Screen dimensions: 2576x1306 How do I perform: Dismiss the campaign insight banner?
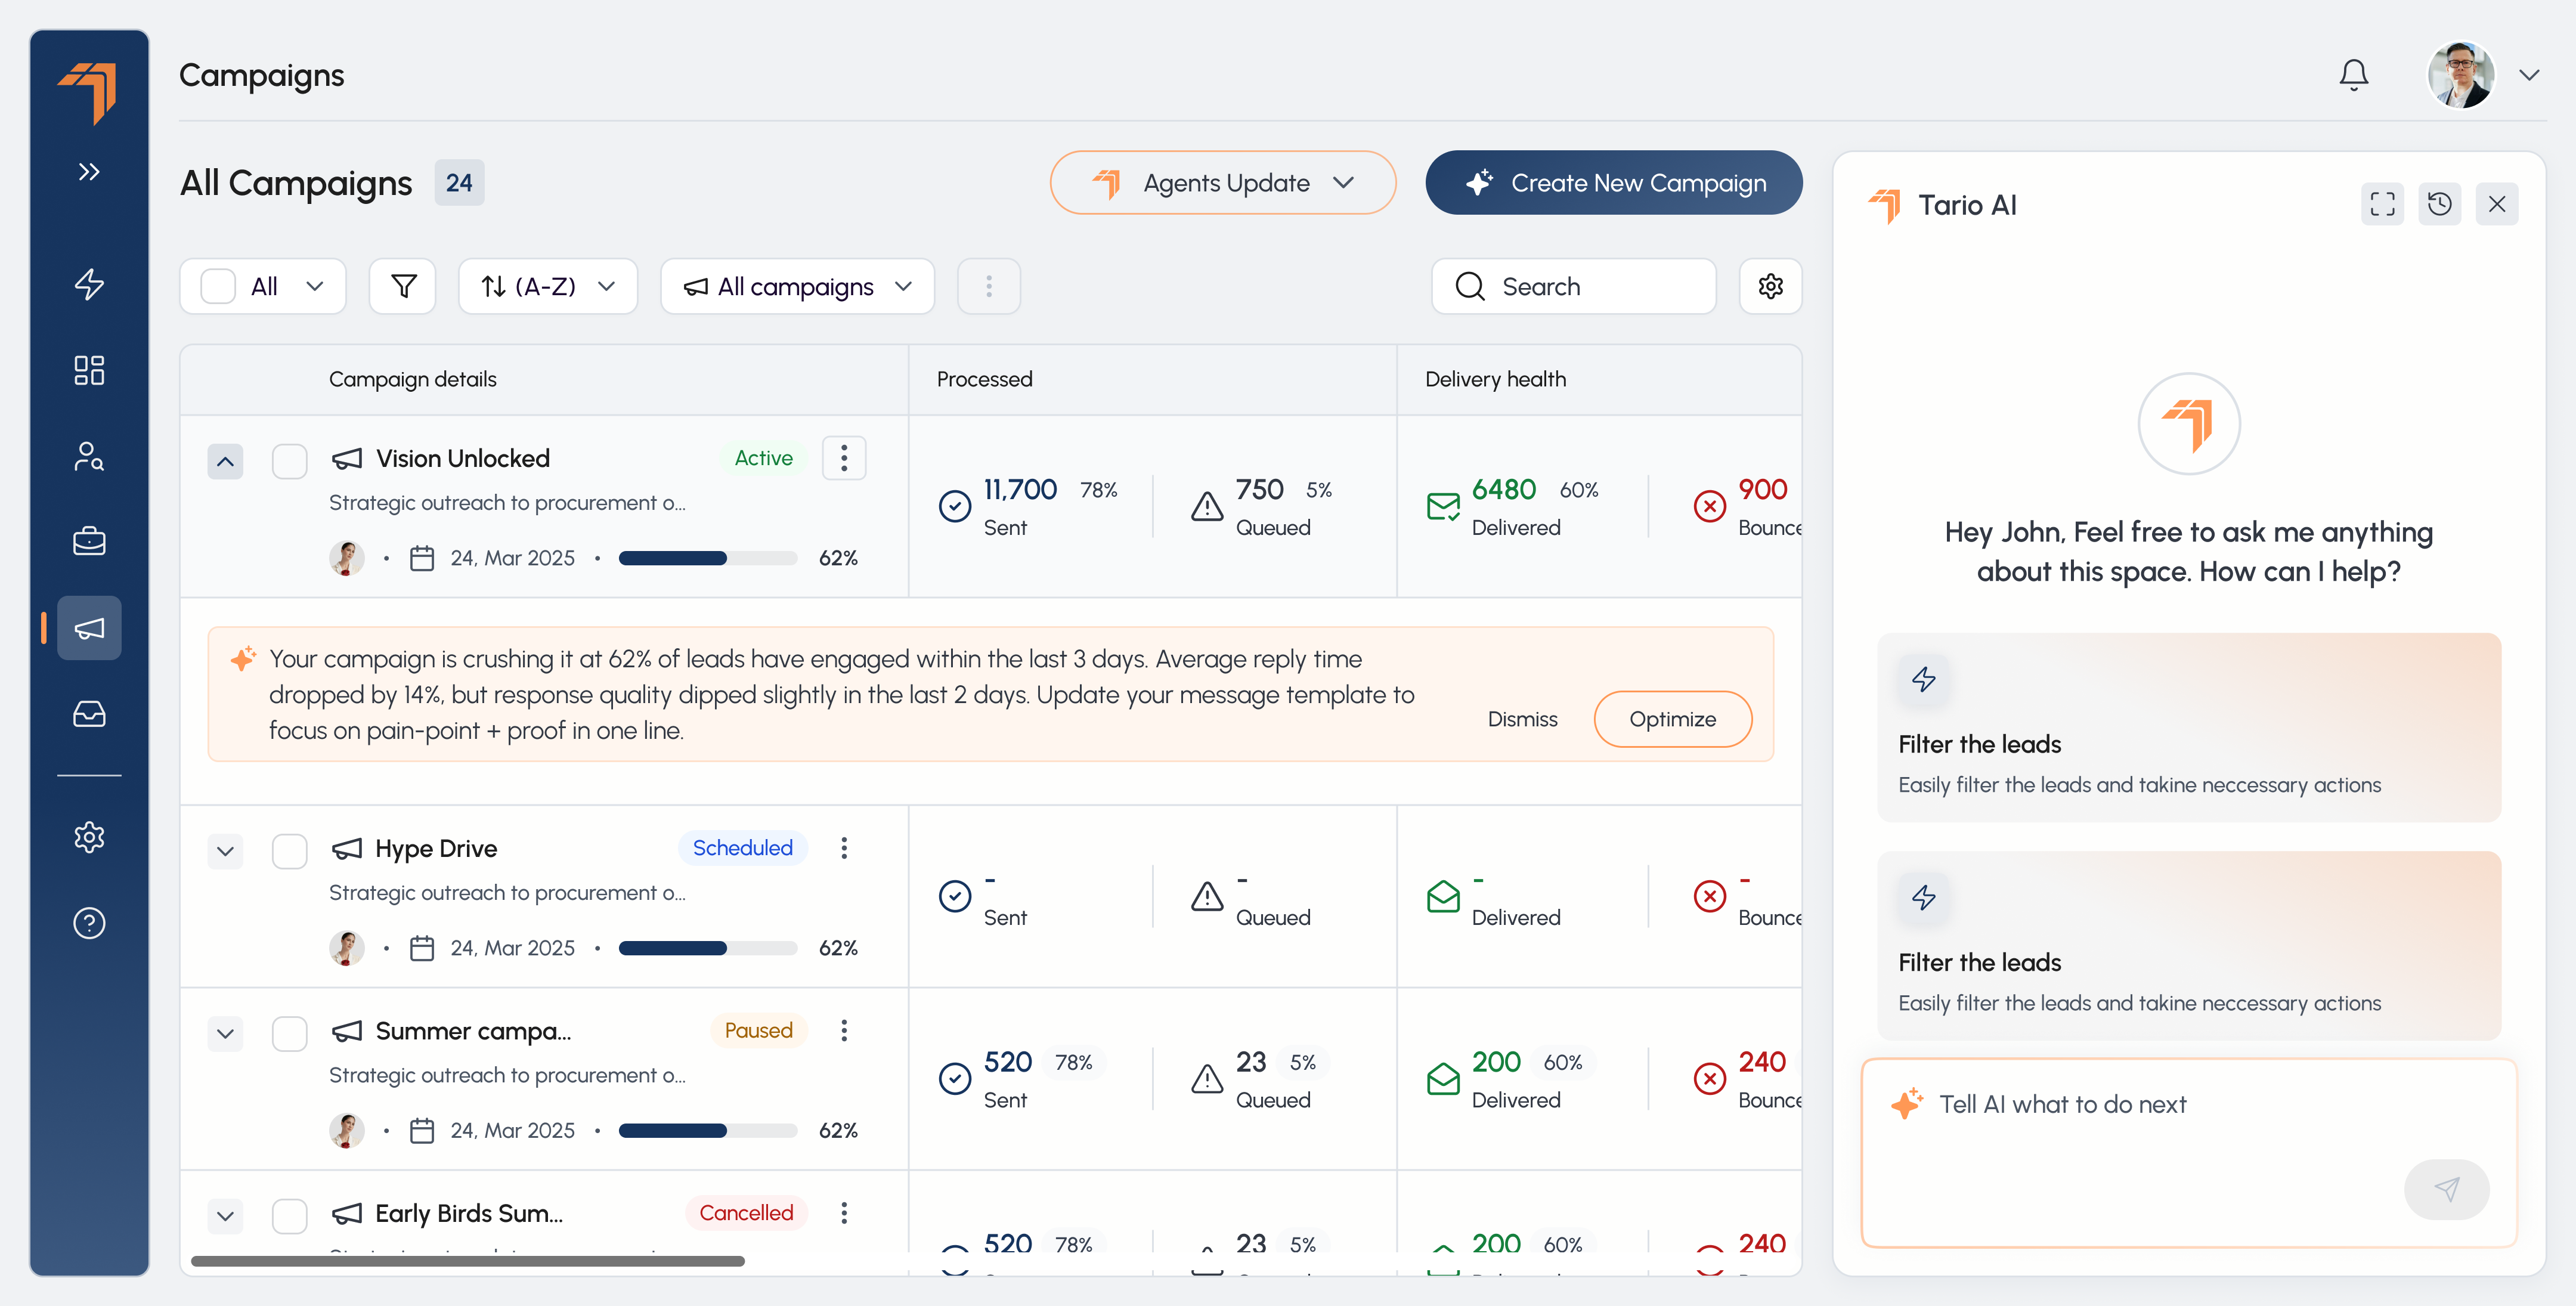1522,719
